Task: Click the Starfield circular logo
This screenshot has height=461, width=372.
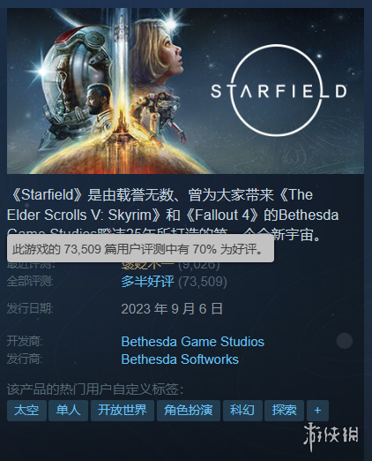Action: click(279, 90)
